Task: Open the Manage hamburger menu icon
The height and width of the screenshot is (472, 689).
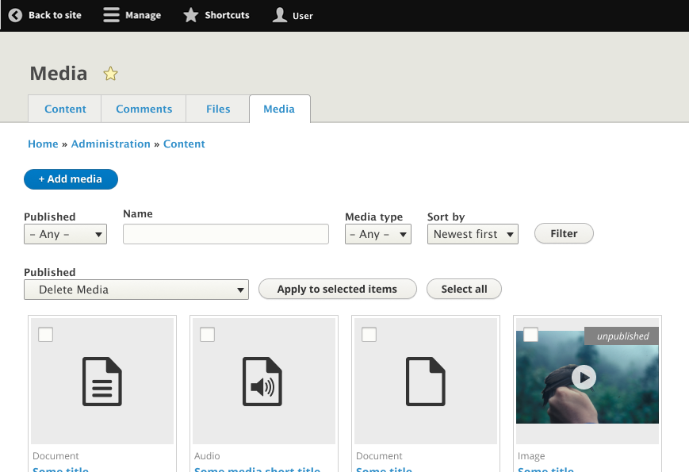Action: click(x=111, y=14)
